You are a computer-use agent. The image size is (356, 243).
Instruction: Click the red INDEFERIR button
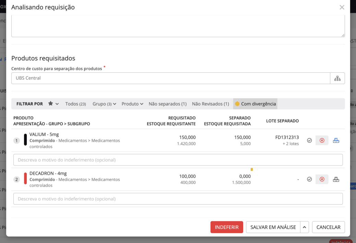227,227
